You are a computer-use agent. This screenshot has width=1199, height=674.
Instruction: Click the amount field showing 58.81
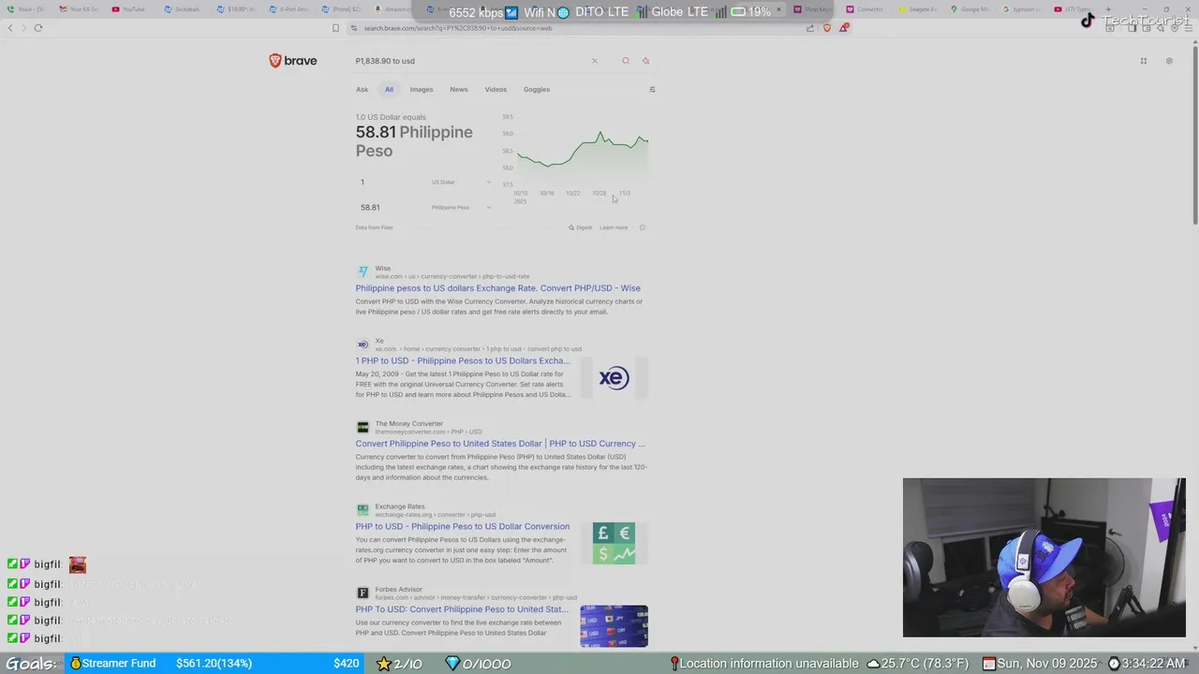click(389, 207)
